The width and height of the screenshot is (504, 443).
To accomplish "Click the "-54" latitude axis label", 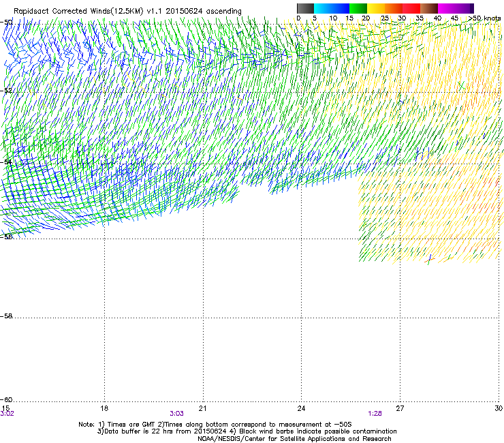I will 6,162.
